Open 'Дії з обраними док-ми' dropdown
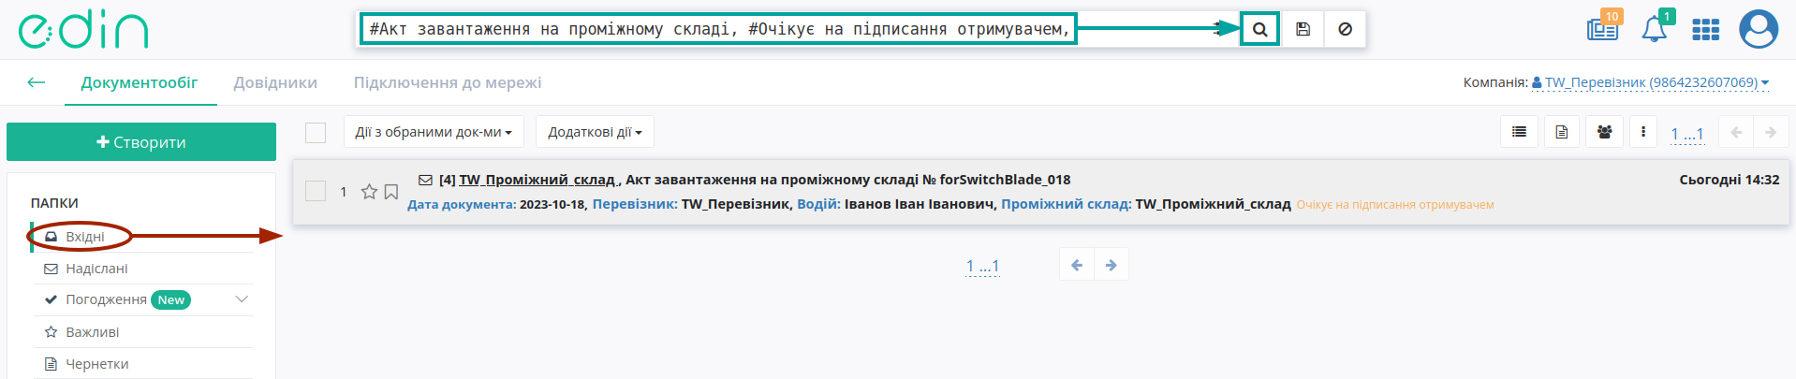 coord(434,132)
